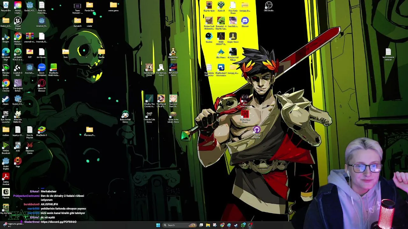Open the Anki desktop shortcut
The width and height of the screenshot is (408, 229).
point(18,147)
